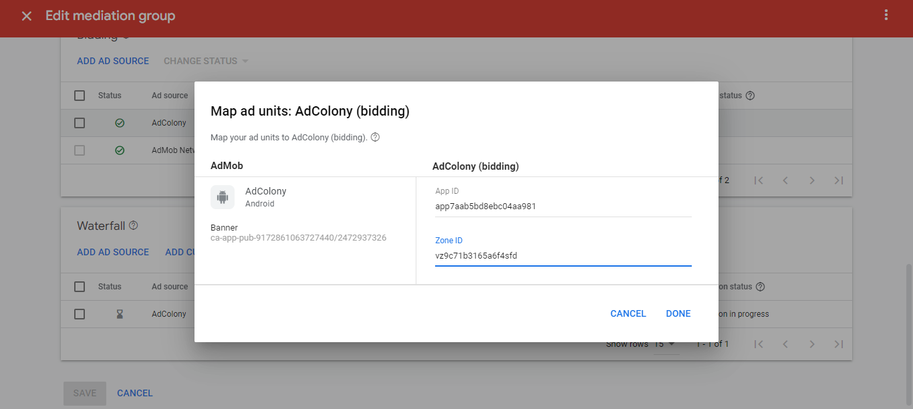The width and height of the screenshot is (913, 409).
Task: Click the Save button at page bottom
Action: click(x=85, y=393)
